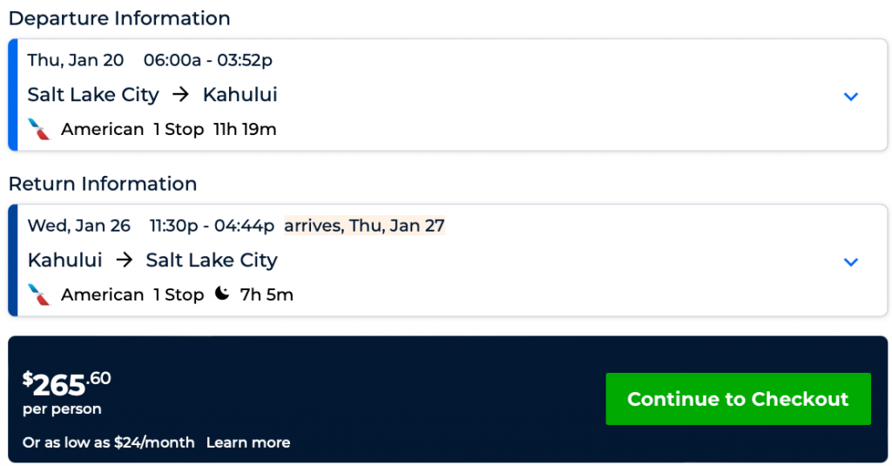Click the Departure Information heading
The image size is (892, 466).
[119, 18]
